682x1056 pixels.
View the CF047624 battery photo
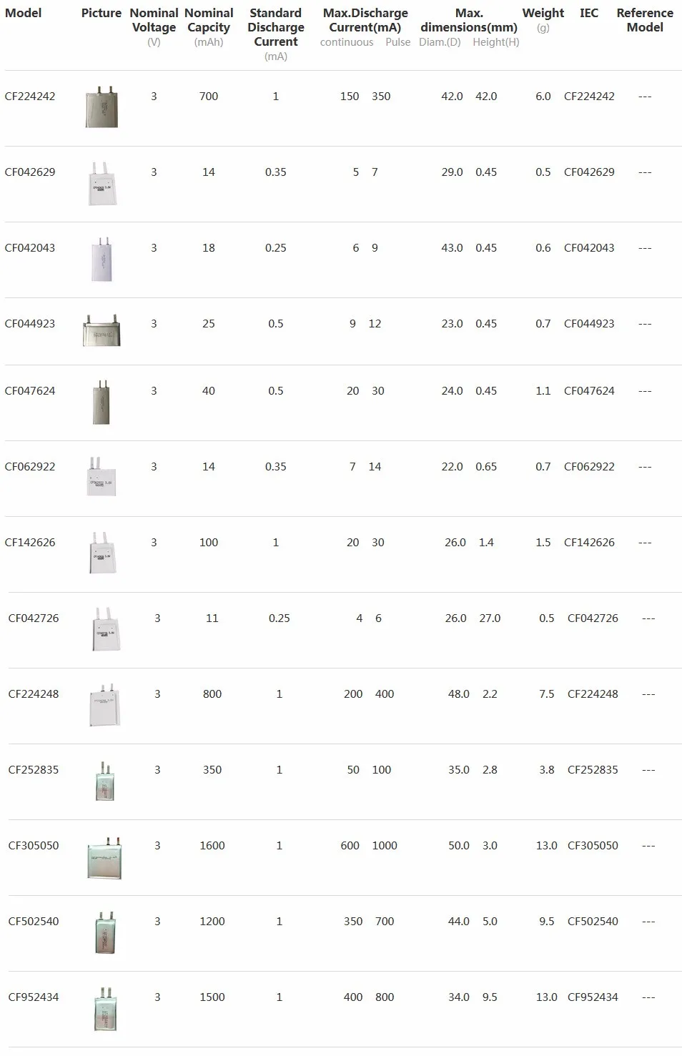coord(102,403)
